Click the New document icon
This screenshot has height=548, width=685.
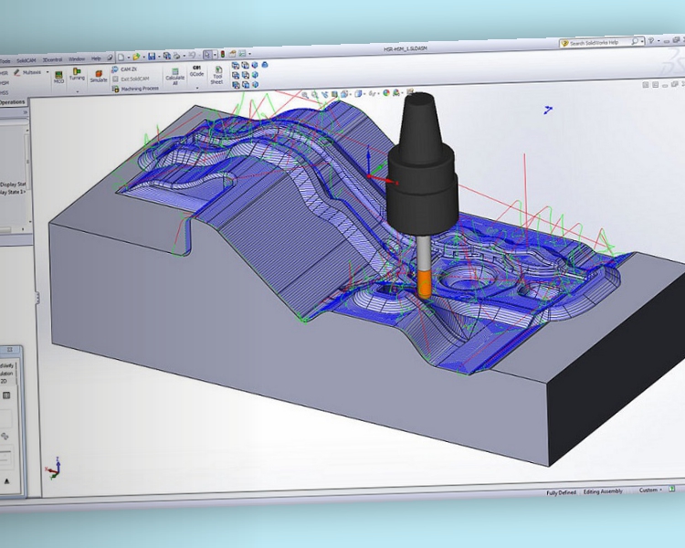(120, 57)
